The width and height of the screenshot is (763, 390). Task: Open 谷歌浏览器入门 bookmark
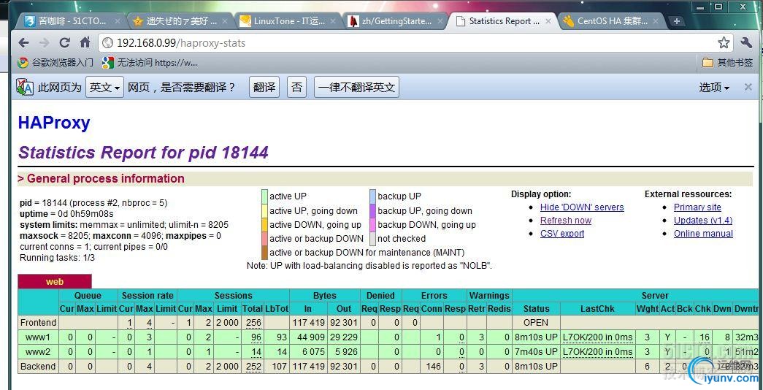55,62
